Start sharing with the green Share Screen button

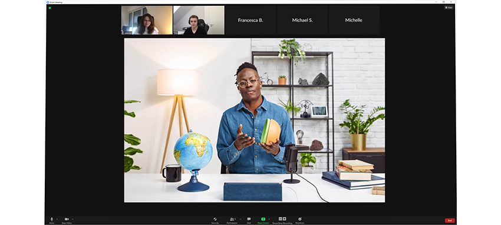[x=263, y=220]
